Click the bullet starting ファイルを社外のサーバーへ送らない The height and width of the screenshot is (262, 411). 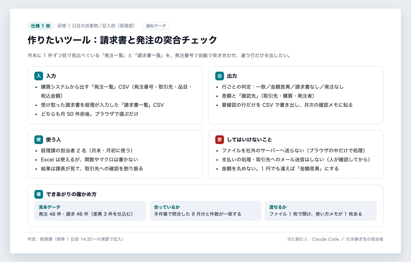coord(294,151)
